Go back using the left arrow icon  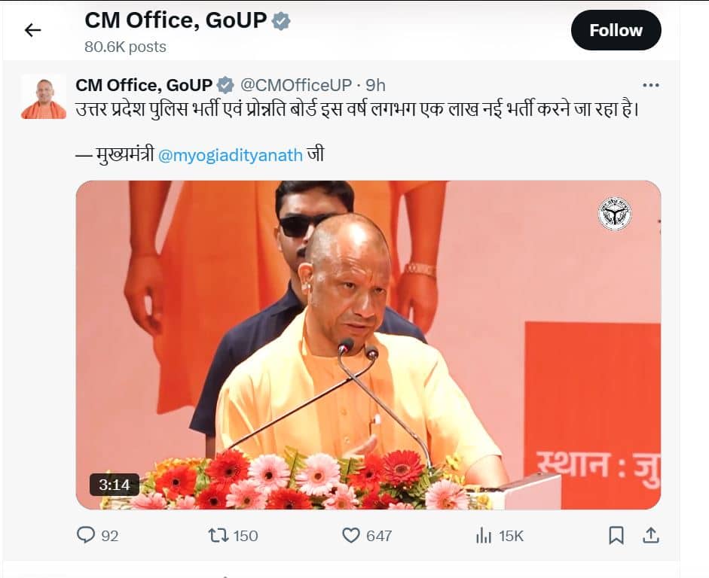(x=32, y=30)
